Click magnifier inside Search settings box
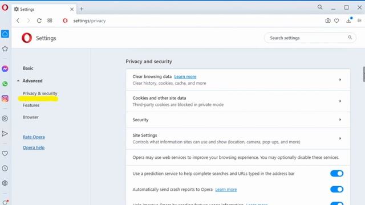This screenshot has width=365, height=205. coord(350,38)
